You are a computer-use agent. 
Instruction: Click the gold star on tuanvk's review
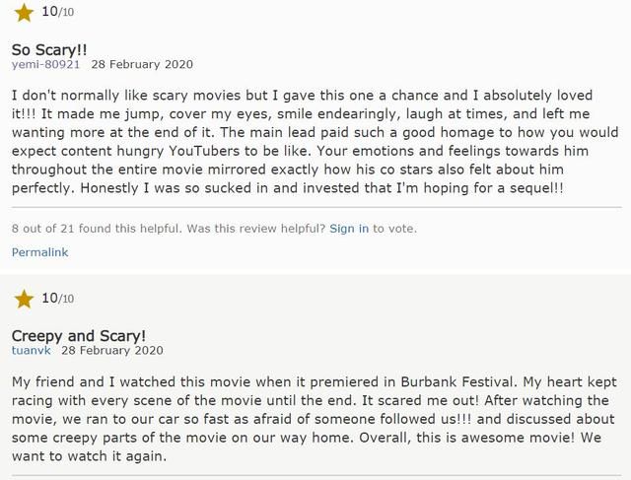24,299
